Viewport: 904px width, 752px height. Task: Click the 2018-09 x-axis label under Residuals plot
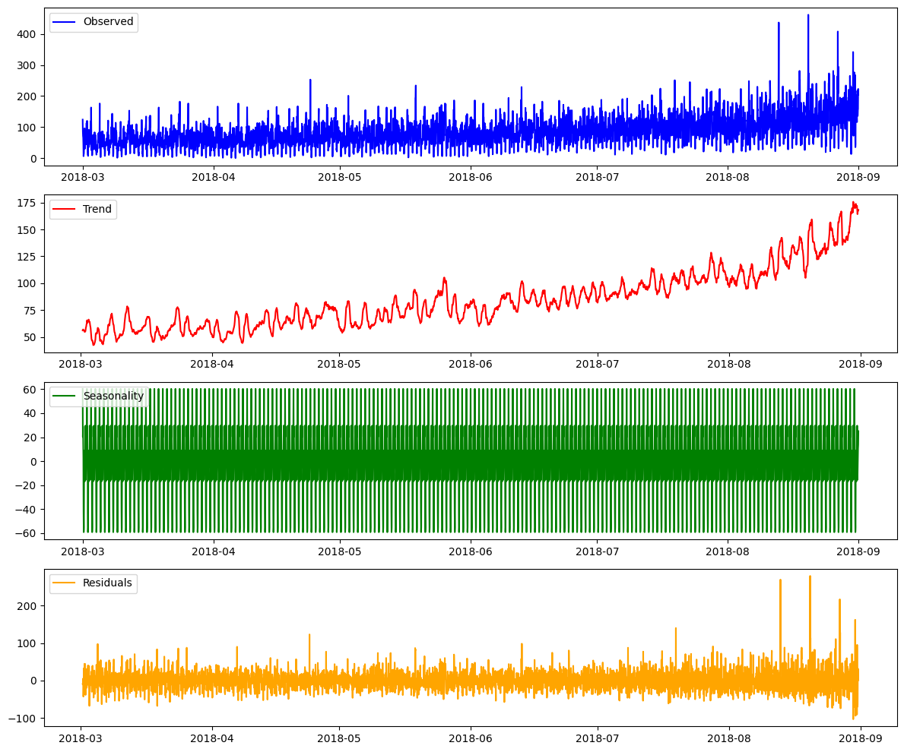click(x=860, y=738)
